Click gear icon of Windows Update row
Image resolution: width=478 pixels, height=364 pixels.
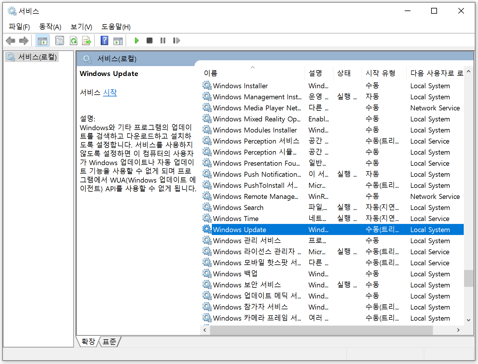point(207,229)
